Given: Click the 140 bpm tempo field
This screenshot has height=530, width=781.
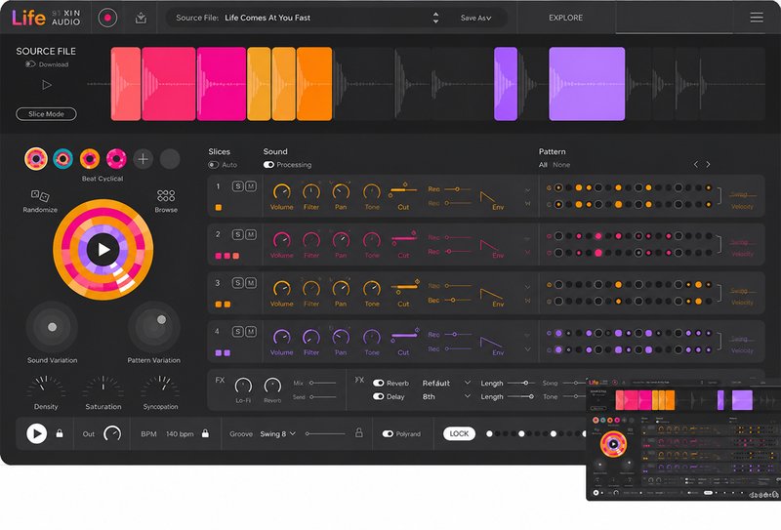Looking at the screenshot, I should [x=180, y=434].
